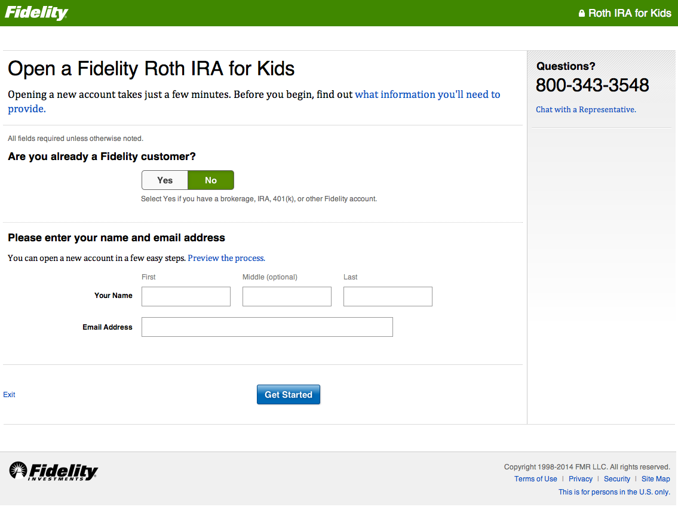Click the Last name input field

(388, 296)
